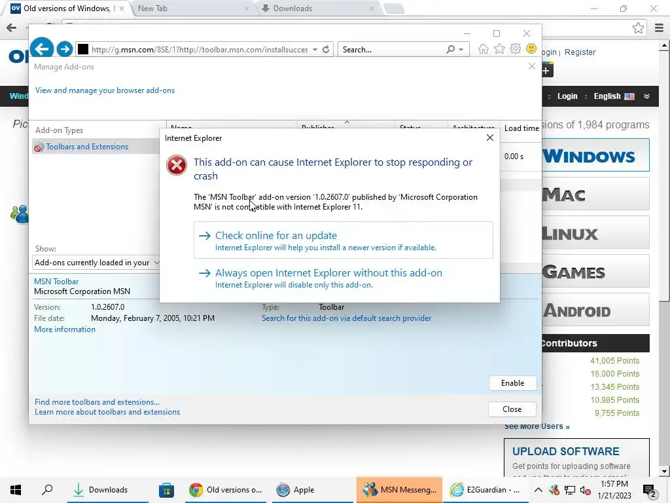Open taskbar search magnifier
The height and width of the screenshot is (503, 670).
tap(47, 490)
